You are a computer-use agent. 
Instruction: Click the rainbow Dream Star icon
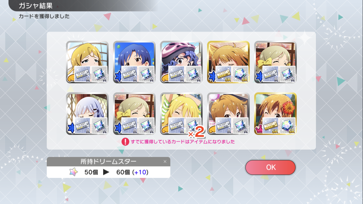(73, 172)
